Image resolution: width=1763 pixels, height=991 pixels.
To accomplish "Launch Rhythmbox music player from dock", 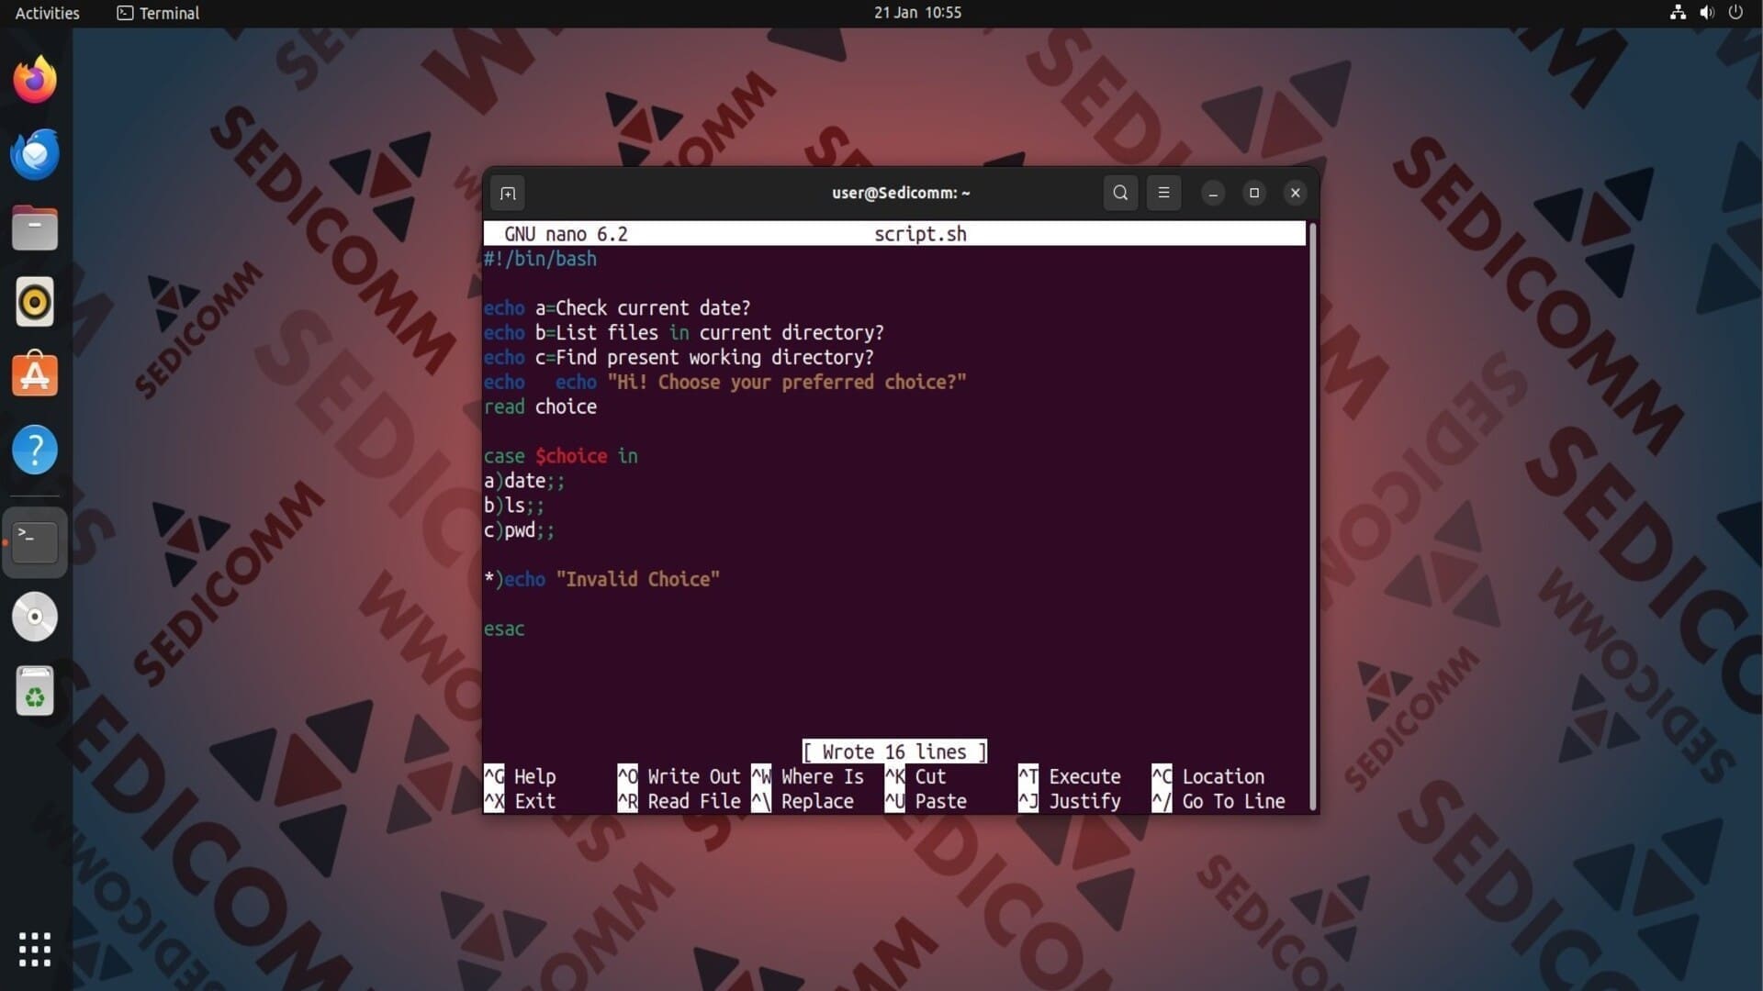I will [35, 302].
